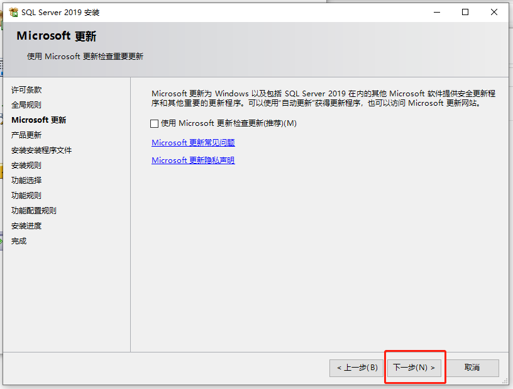
Task: Click the 使用 Microsoft 更新检查重要更新 subtitle
Action: point(85,56)
